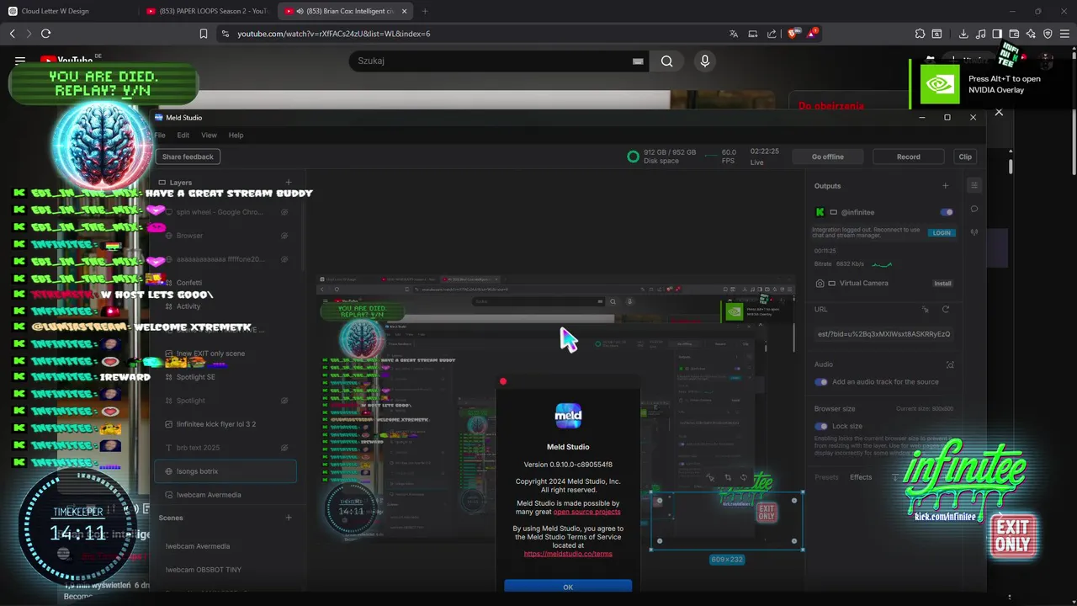The width and height of the screenshot is (1077, 606).
Task: Click OK in the About Meld dialog
Action: coord(568,586)
